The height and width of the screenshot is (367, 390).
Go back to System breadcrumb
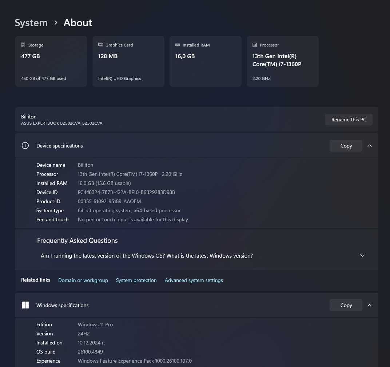tap(31, 23)
